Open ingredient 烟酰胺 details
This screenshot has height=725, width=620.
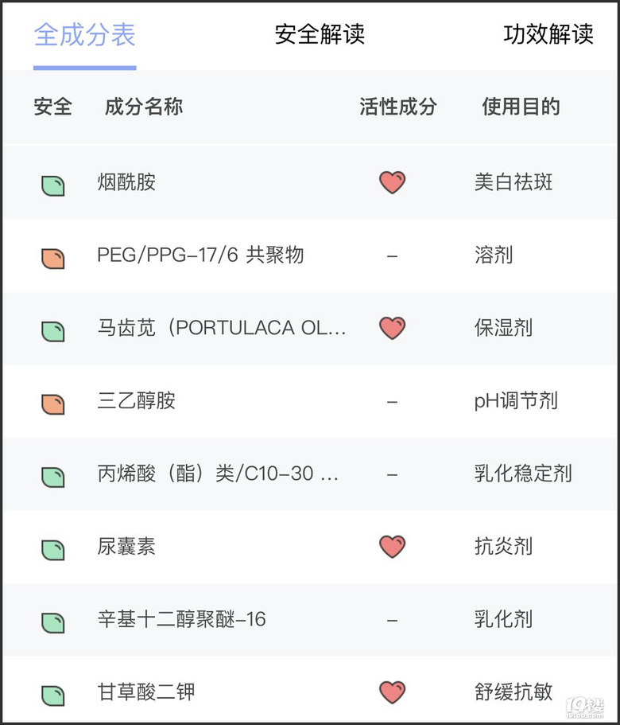coord(126,182)
